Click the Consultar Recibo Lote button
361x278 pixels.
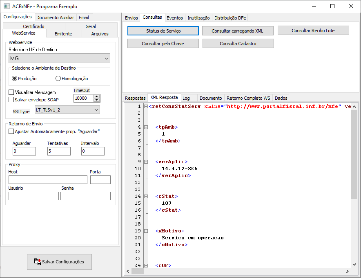pos(313,31)
